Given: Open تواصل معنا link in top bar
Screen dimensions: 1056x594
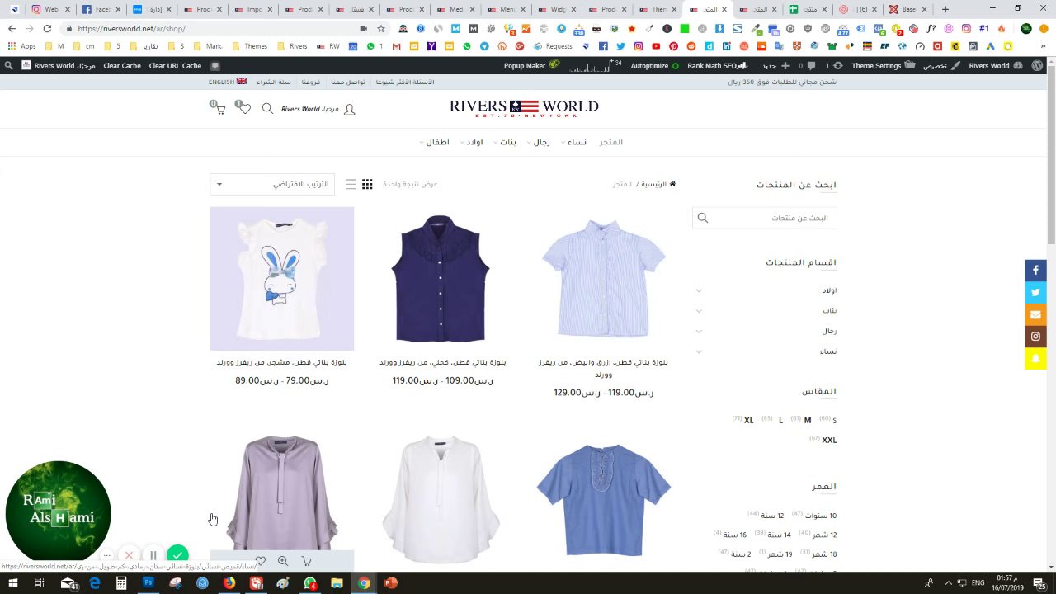Looking at the screenshot, I should click(349, 82).
